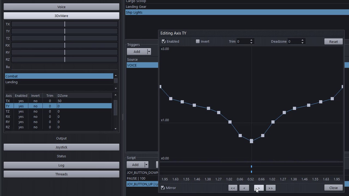The image size is (349, 196).
Task: Click the curve's leftmost control point
Action: point(161,87)
